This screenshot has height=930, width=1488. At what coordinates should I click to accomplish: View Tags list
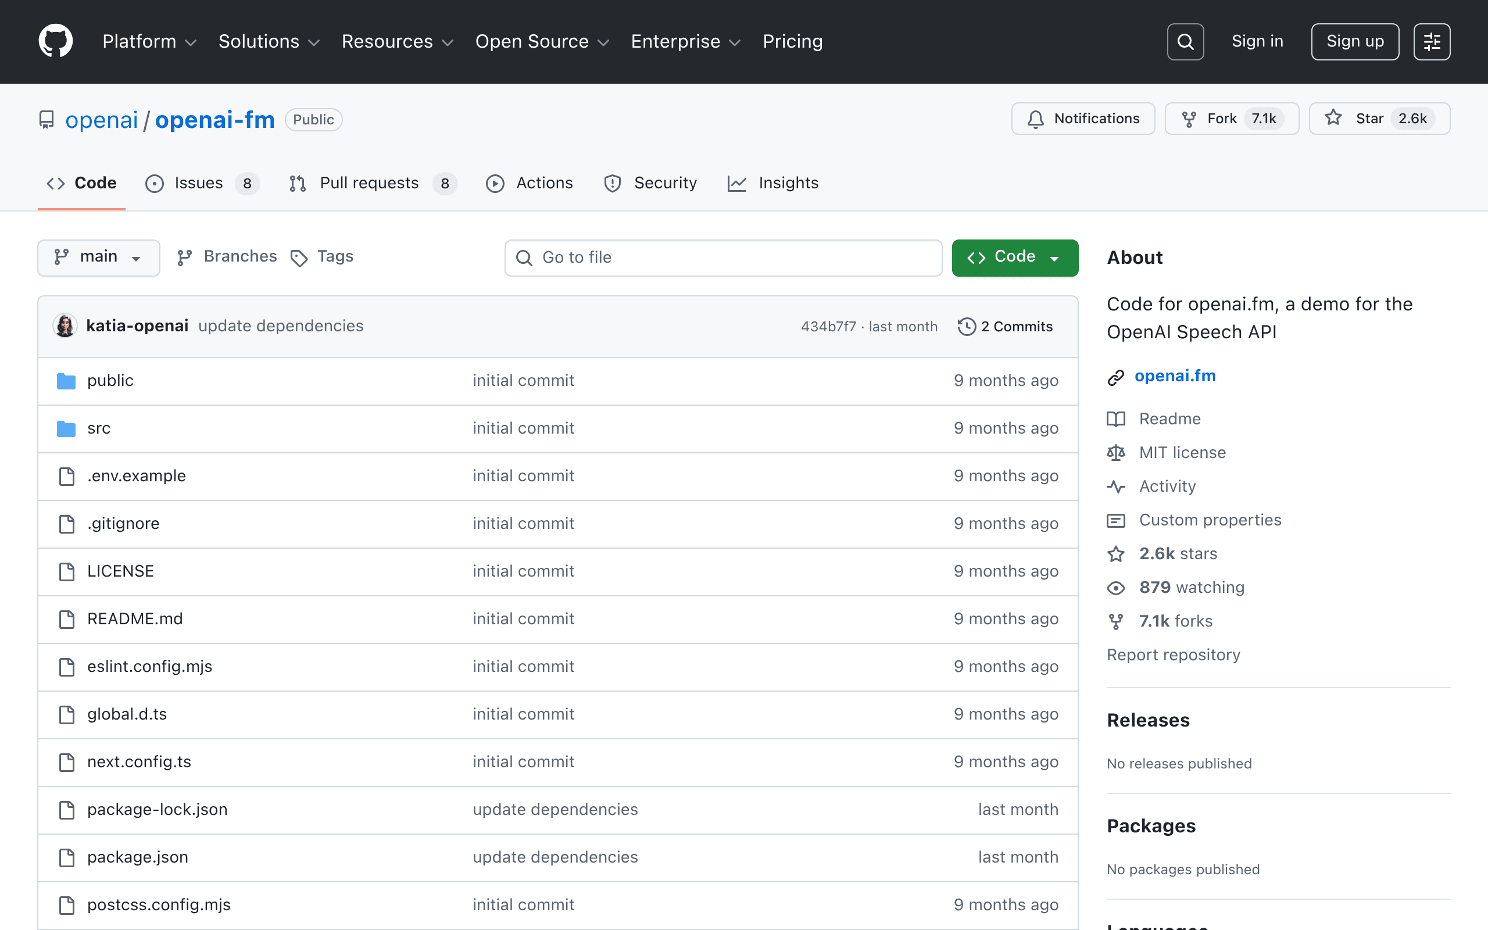tap(322, 257)
